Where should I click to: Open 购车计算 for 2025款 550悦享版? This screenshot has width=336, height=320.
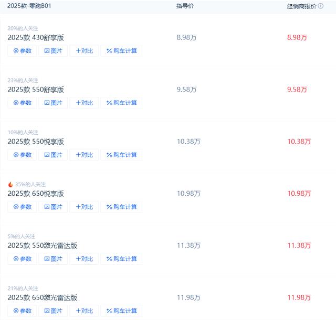[121, 155]
